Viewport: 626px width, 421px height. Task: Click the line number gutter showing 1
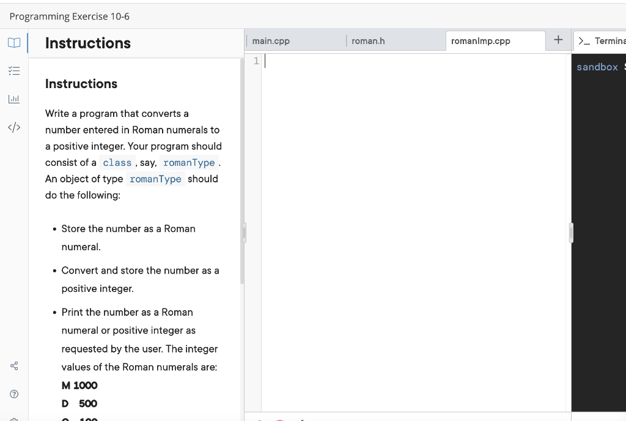tap(255, 61)
